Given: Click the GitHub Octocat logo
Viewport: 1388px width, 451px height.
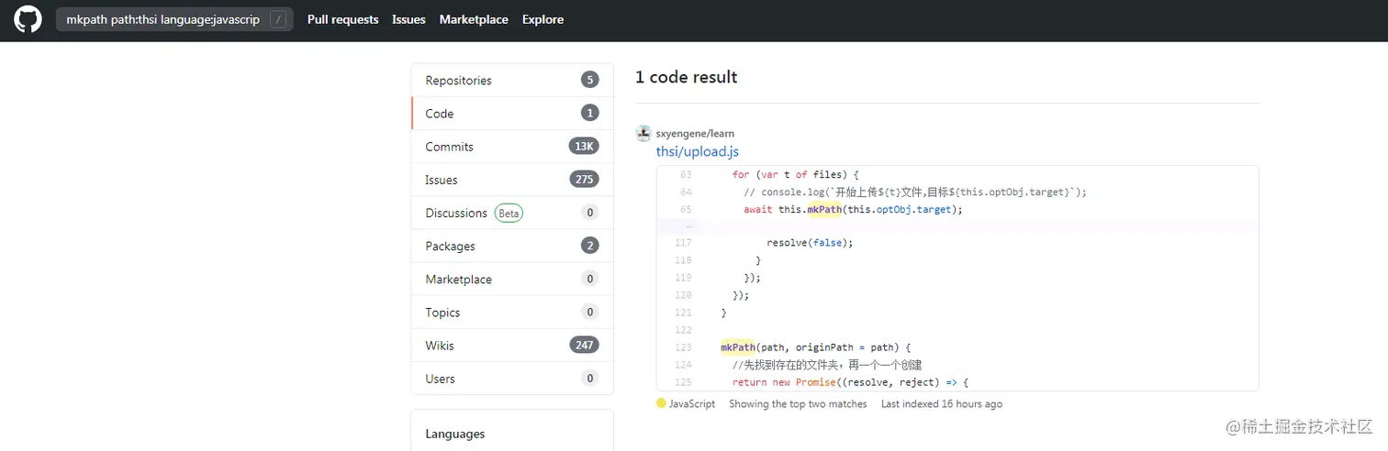Looking at the screenshot, I should pyautogui.click(x=28, y=19).
